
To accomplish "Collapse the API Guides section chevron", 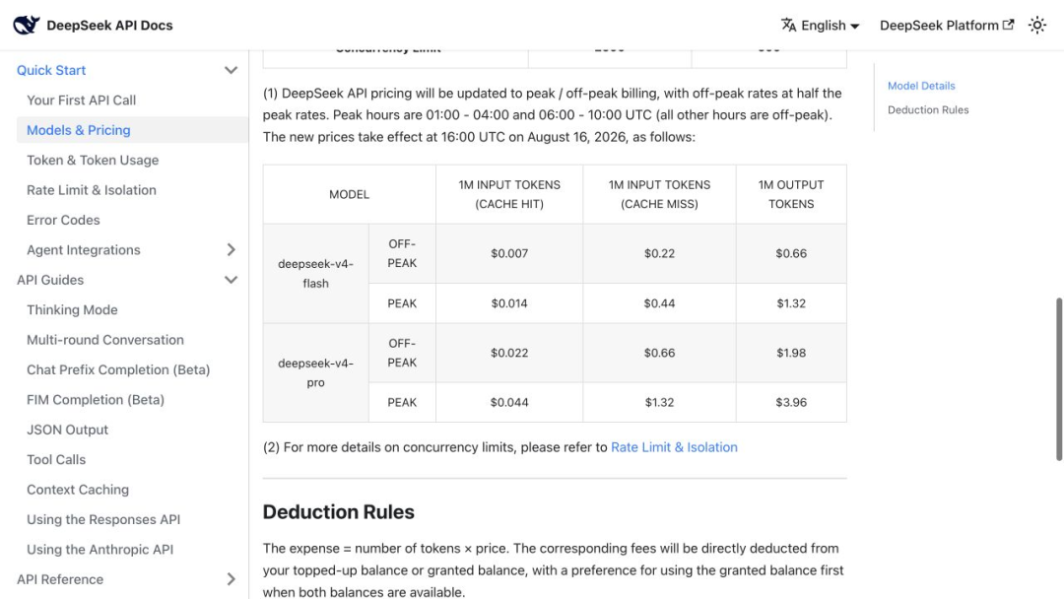I will pyautogui.click(x=231, y=280).
